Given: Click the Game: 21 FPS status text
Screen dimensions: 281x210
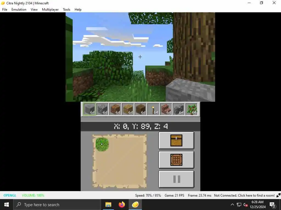Looking at the screenshot, I should click(x=174, y=195).
